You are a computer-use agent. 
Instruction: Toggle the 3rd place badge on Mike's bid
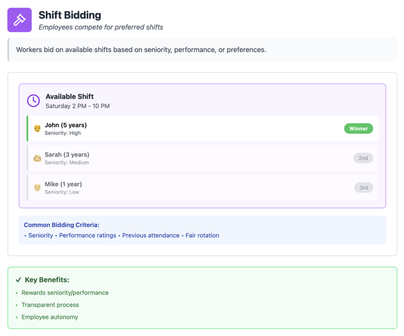coord(363,187)
